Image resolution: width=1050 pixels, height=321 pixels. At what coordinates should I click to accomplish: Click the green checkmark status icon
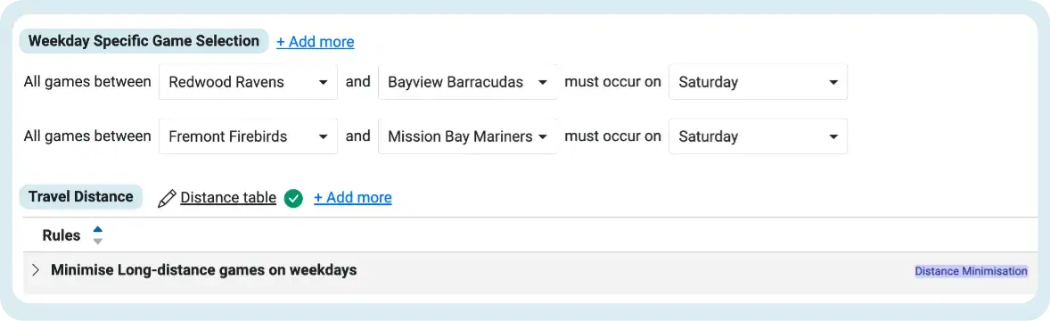293,198
